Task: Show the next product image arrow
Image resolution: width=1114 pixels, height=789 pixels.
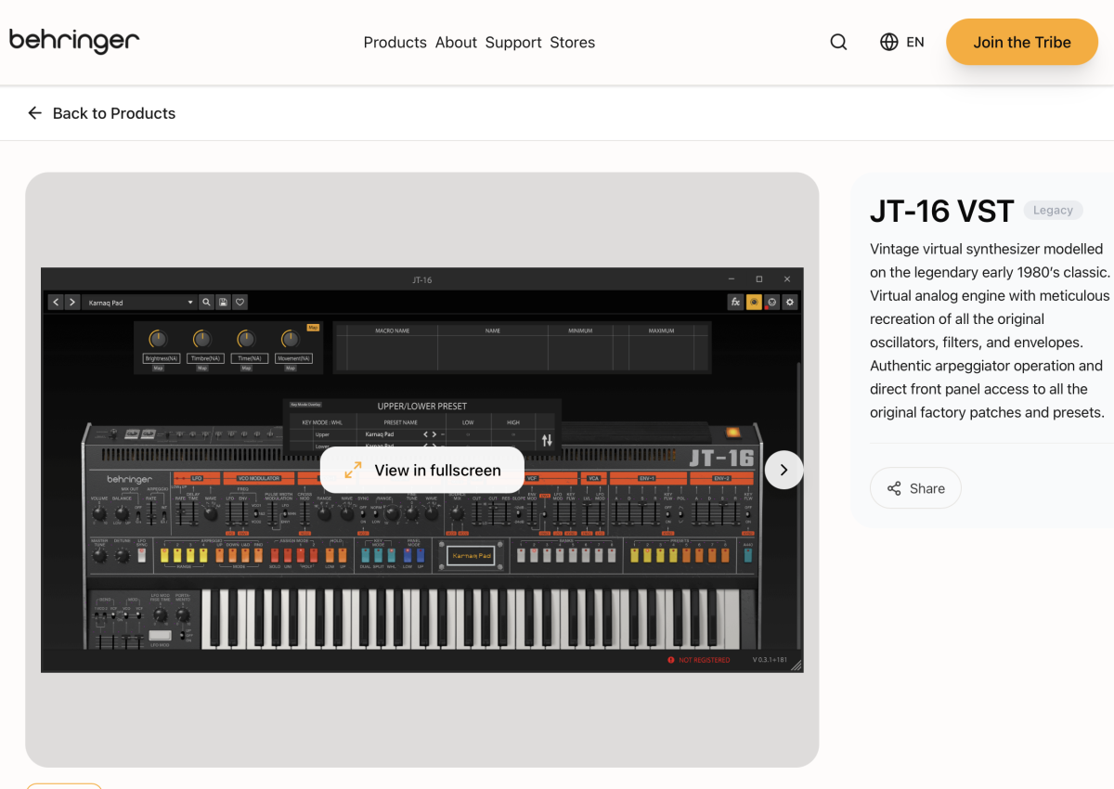Action: [x=784, y=470]
